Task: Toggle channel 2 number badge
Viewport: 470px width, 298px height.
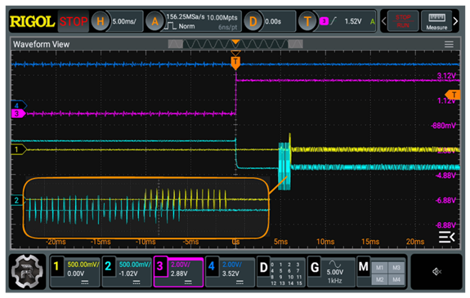Action: 108,266
